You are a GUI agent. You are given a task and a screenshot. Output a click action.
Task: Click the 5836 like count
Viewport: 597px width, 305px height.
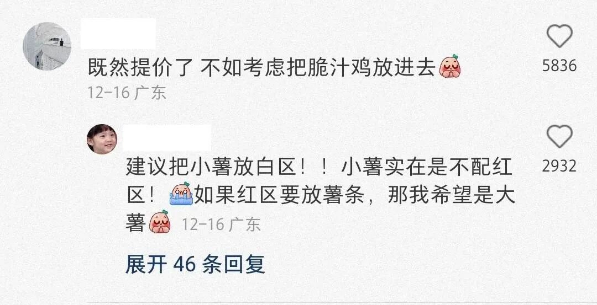559,66
